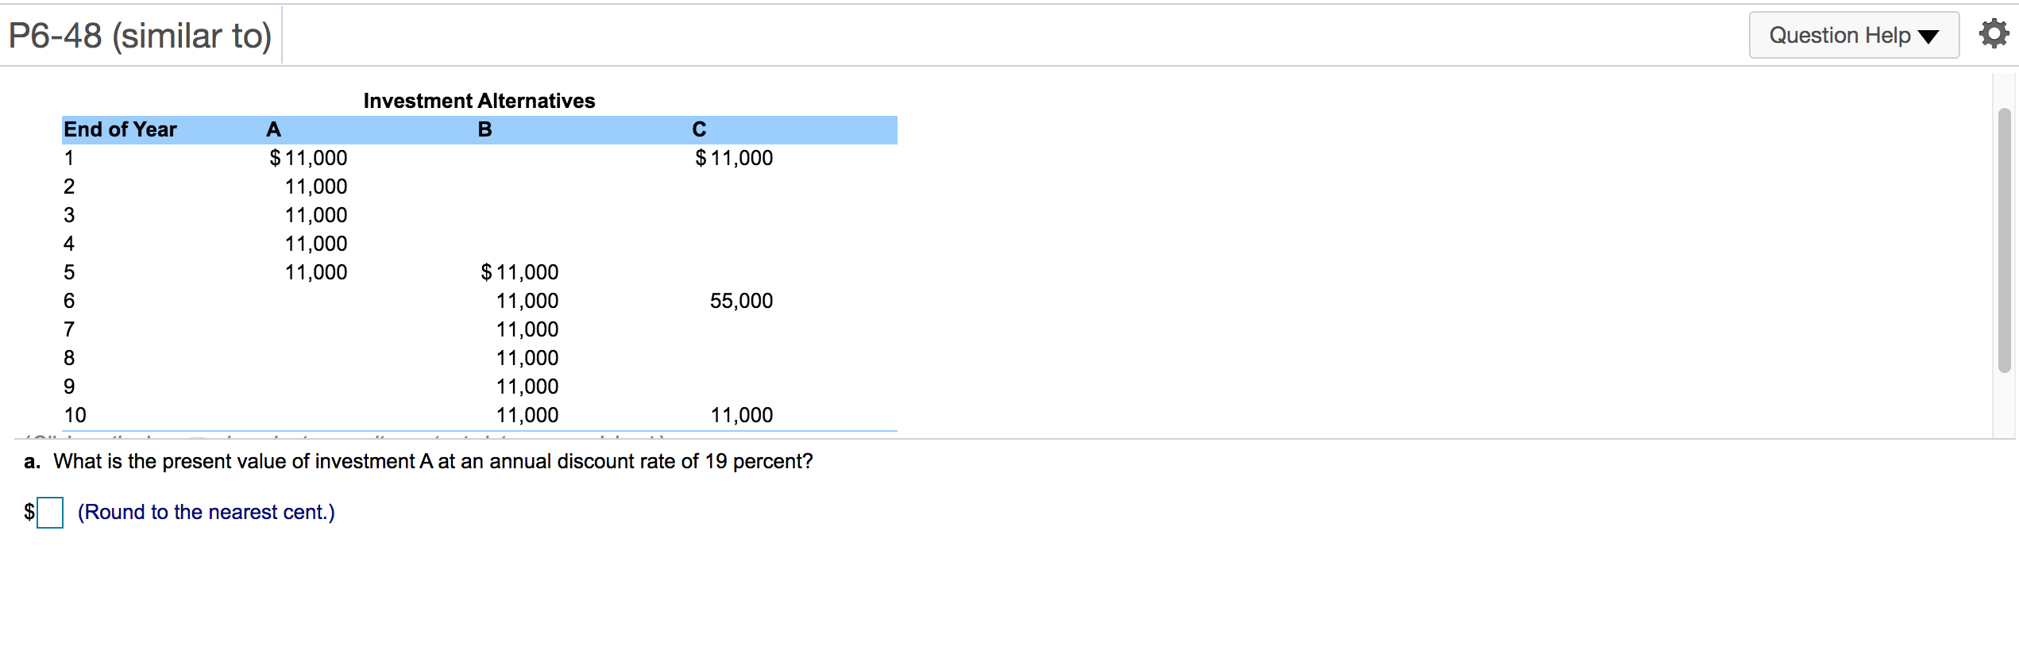2019x654 pixels.
Task: Click the (Round to the nearest cent.) text
Action: click(206, 512)
